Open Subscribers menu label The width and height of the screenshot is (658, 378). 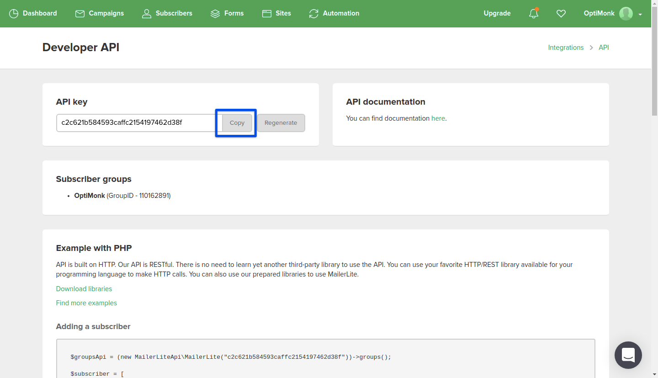174,13
